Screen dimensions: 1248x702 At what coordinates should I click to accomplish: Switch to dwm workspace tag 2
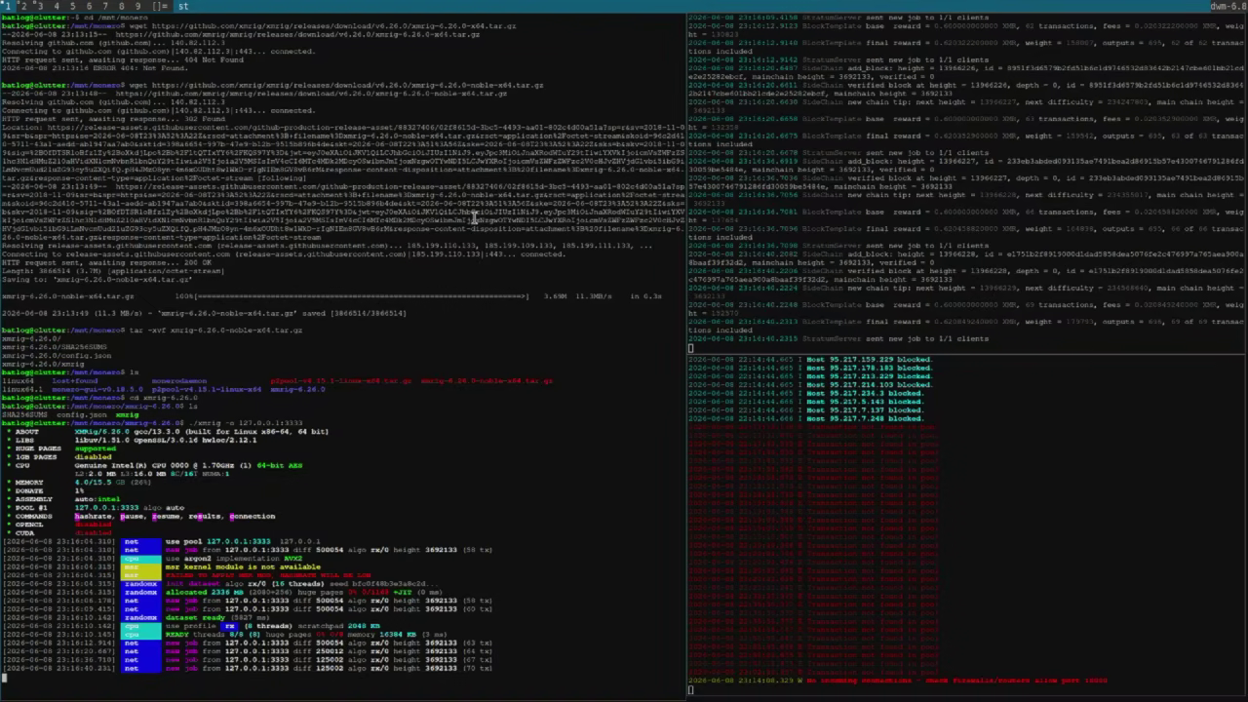coord(23,6)
